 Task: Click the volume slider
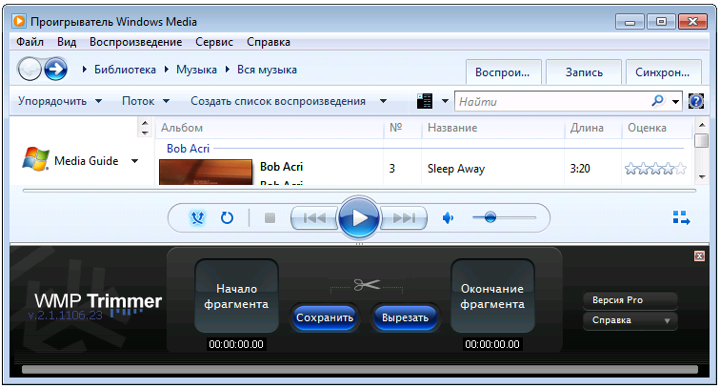click(x=504, y=217)
